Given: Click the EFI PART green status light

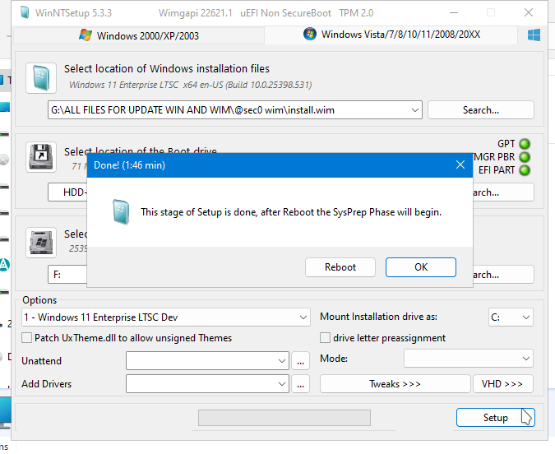Looking at the screenshot, I should tap(525, 170).
